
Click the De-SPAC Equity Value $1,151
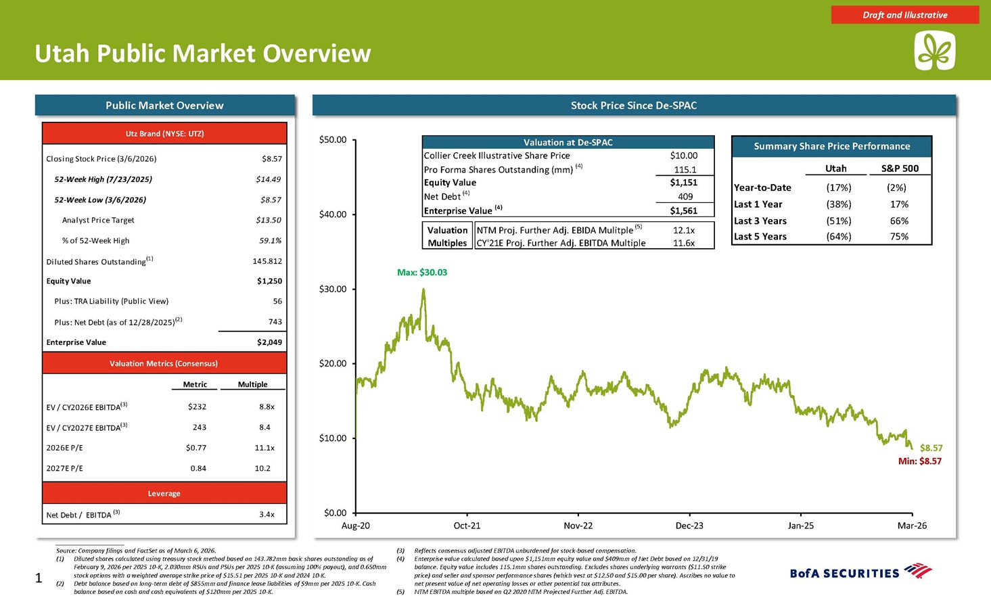point(684,183)
